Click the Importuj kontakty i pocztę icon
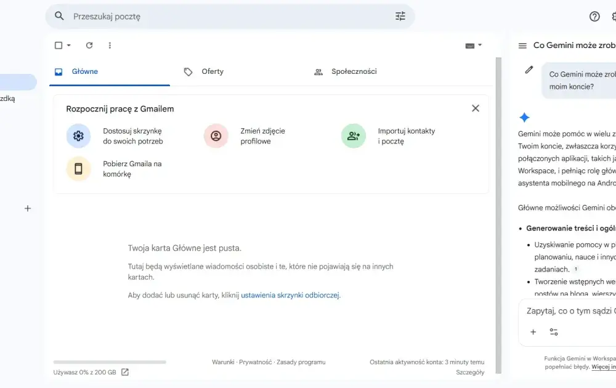The height and width of the screenshot is (388, 616). tap(354, 136)
